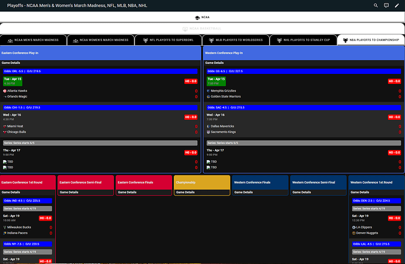
Task: Click the Milwaukee Bucks team logo
Action: (x=5, y=227)
